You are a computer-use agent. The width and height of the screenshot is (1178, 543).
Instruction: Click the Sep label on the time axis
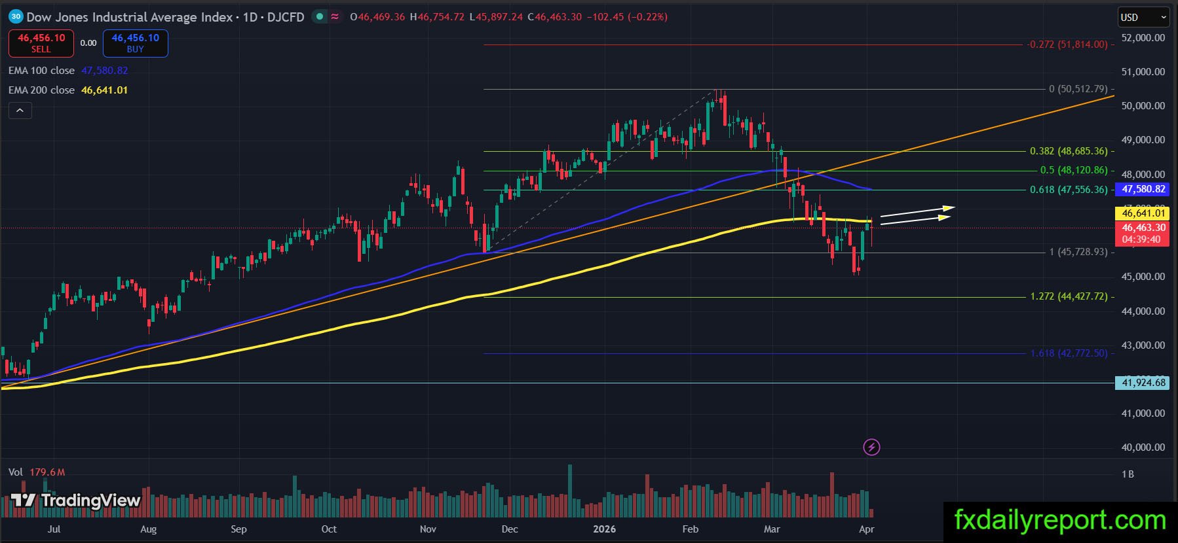coord(238,529)
